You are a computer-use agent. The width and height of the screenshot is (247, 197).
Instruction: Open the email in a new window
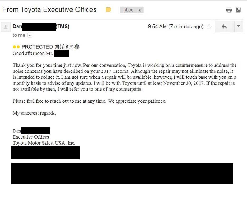(x=238, y=10)
